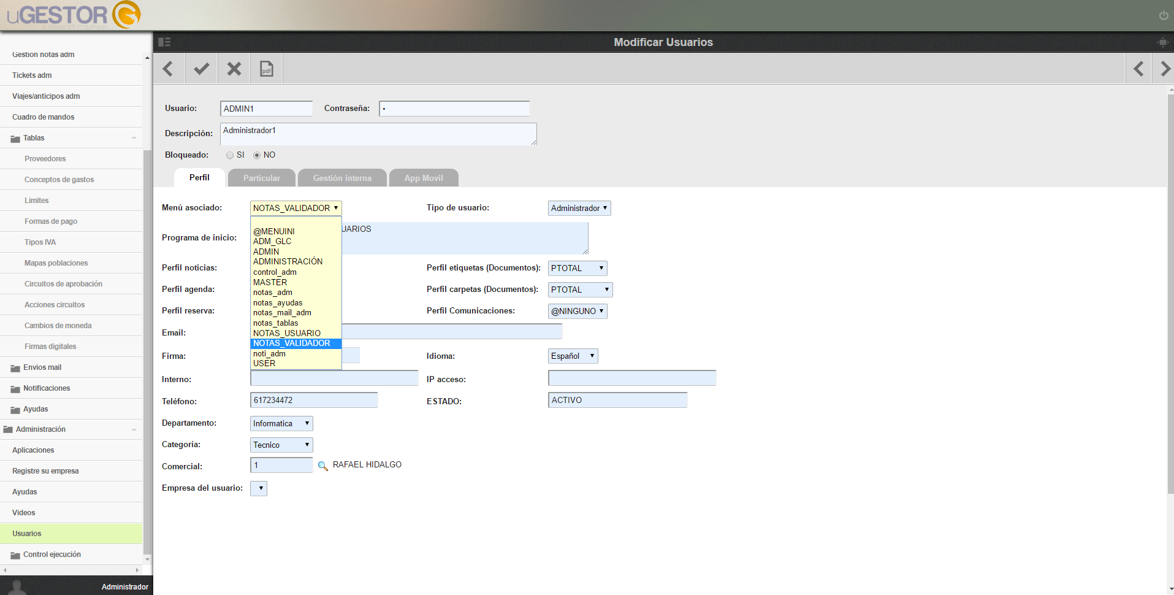Click the back arrow toolbar icon
Image resolution: width=1174 pixels, height=595 pixels.
coord(168,68)
